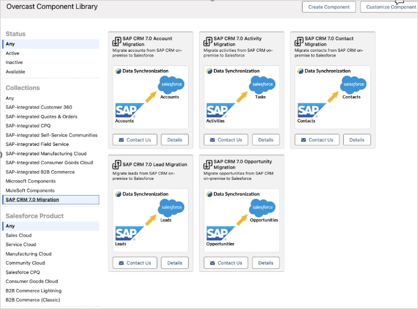Click Contact Us on Activity Migration card
The height and width of the screenshot is (309, 418).
pos(226,140)
